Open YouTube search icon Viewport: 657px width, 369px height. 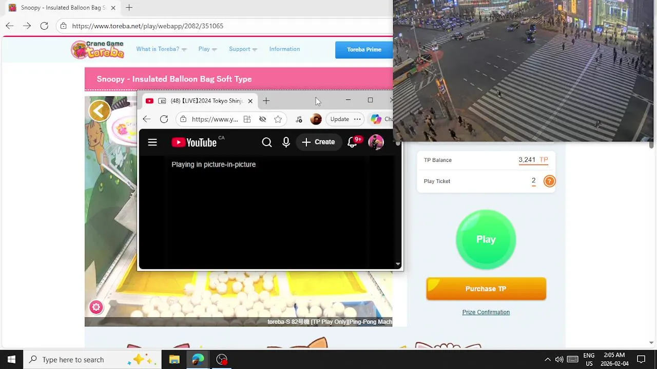(267, 142)
